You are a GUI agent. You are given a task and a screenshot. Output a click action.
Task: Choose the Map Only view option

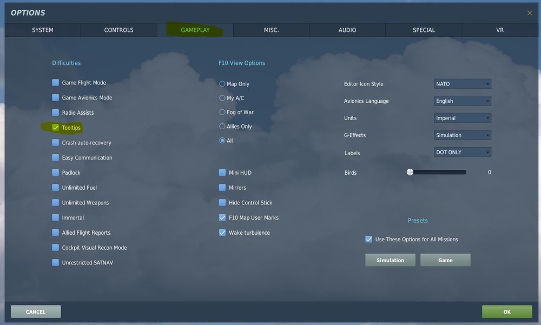tap(222, 84)
